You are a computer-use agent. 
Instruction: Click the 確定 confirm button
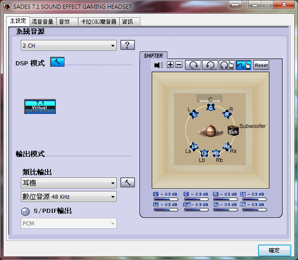[x=274, y=250]
